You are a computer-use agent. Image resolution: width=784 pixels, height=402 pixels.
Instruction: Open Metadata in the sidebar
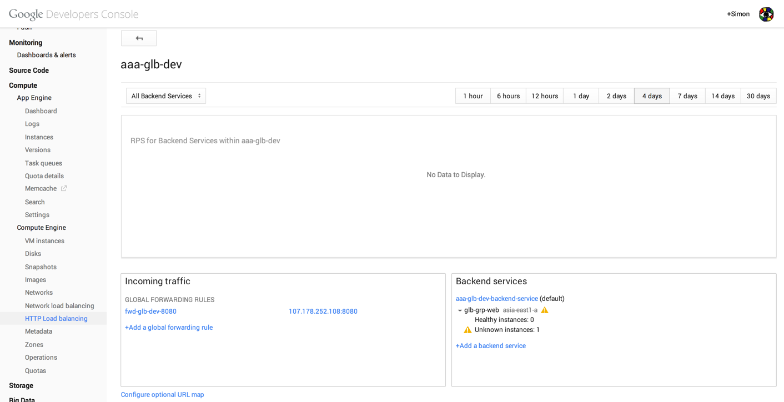click(39, 331)
